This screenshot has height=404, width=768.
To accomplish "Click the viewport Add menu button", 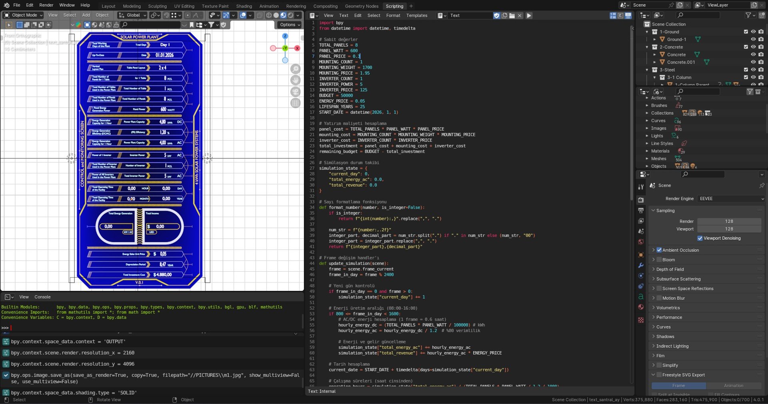I will [x=86, y=15].
